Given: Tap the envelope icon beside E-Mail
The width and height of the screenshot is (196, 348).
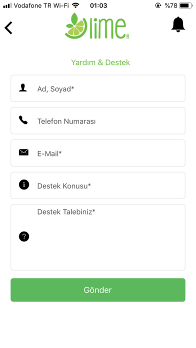Looking at the screenshot, I should pyautogui.click(x=23, y=152).
